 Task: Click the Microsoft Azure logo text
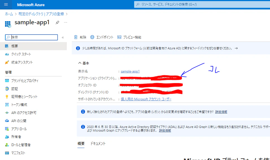[31, 5]
